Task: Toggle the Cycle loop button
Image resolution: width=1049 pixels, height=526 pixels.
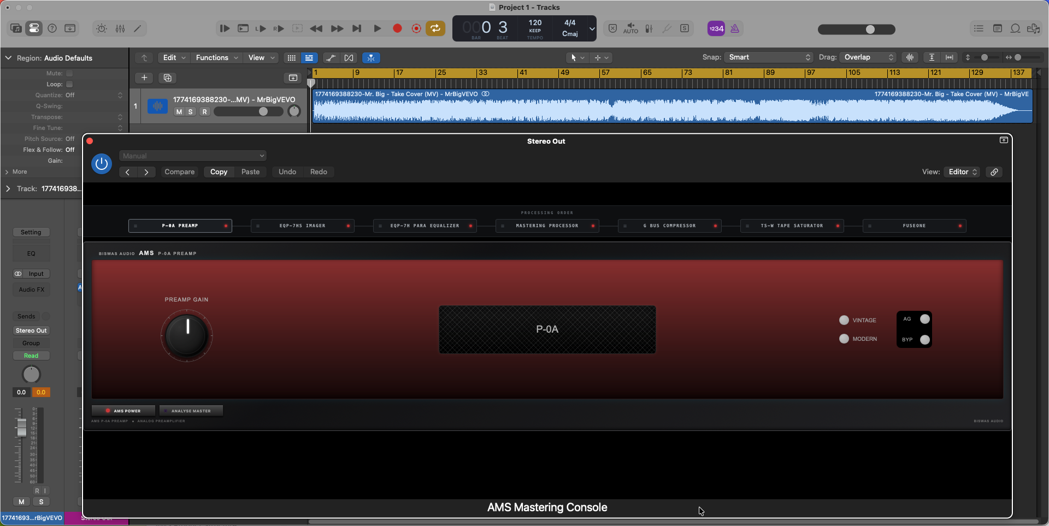Action: pyautogui.click(x=435, y=28)
